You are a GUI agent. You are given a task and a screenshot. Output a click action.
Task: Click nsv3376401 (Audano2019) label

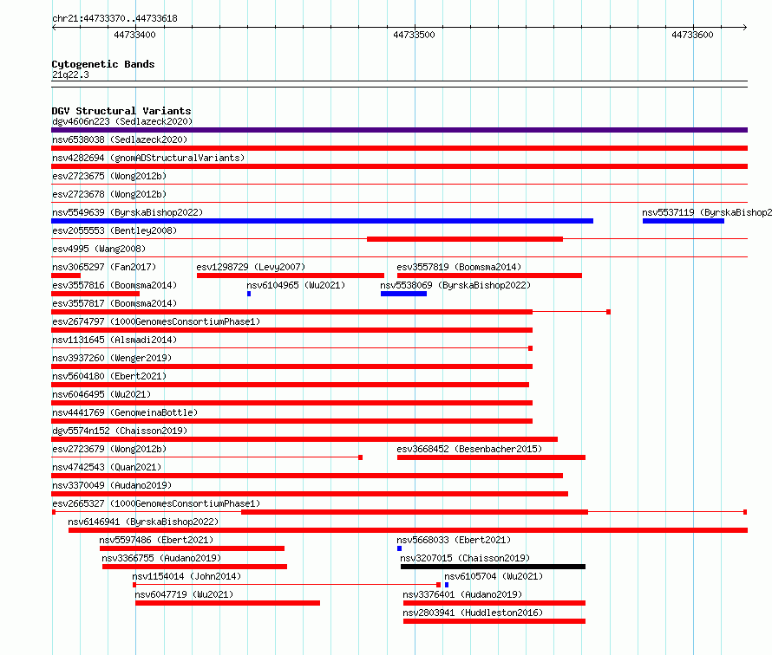462,594
